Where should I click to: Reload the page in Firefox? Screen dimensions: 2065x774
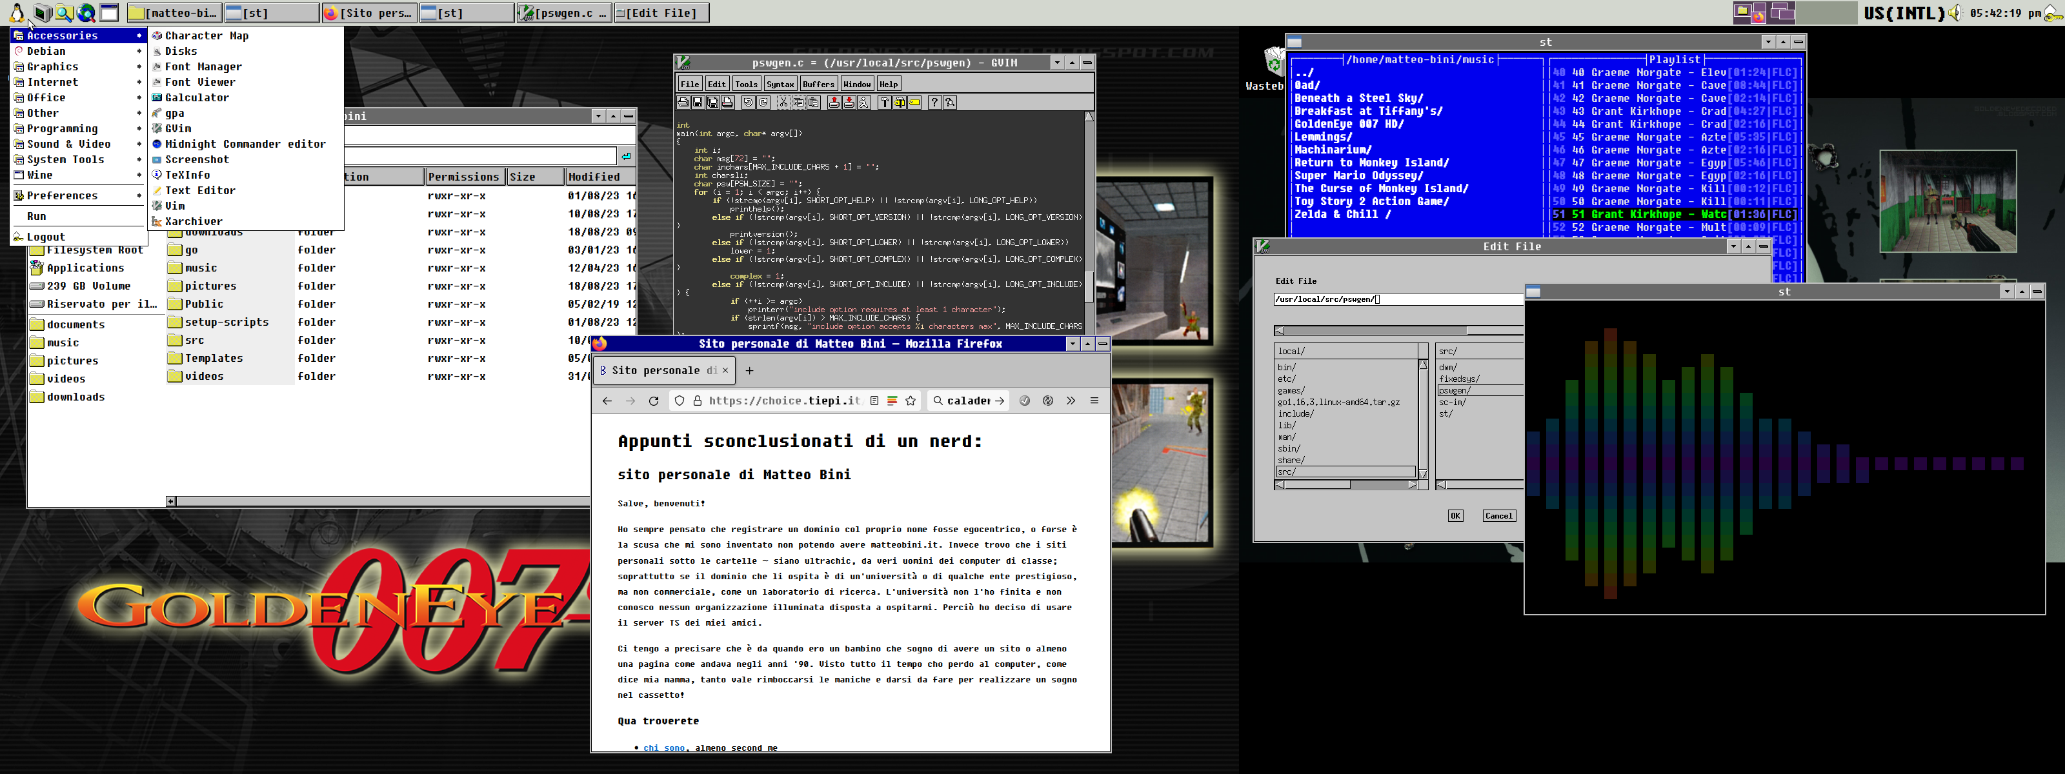point(653,401)
